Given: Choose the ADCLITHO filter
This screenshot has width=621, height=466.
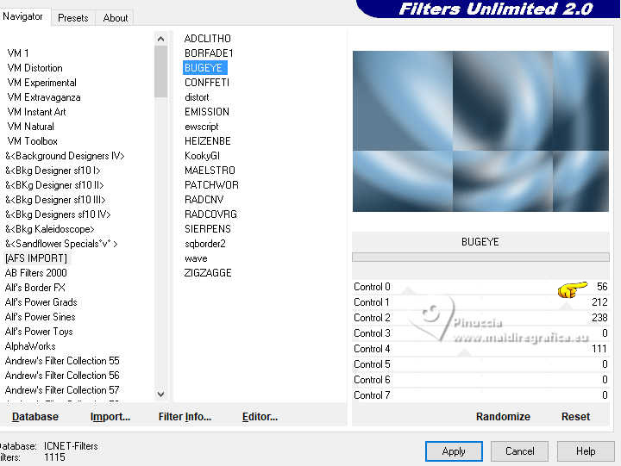Looking at the screenshot, I should 208,39.
